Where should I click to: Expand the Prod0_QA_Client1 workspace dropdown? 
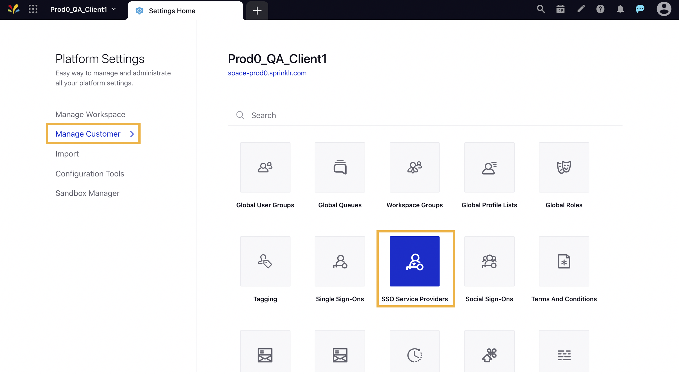click(83, 9)
